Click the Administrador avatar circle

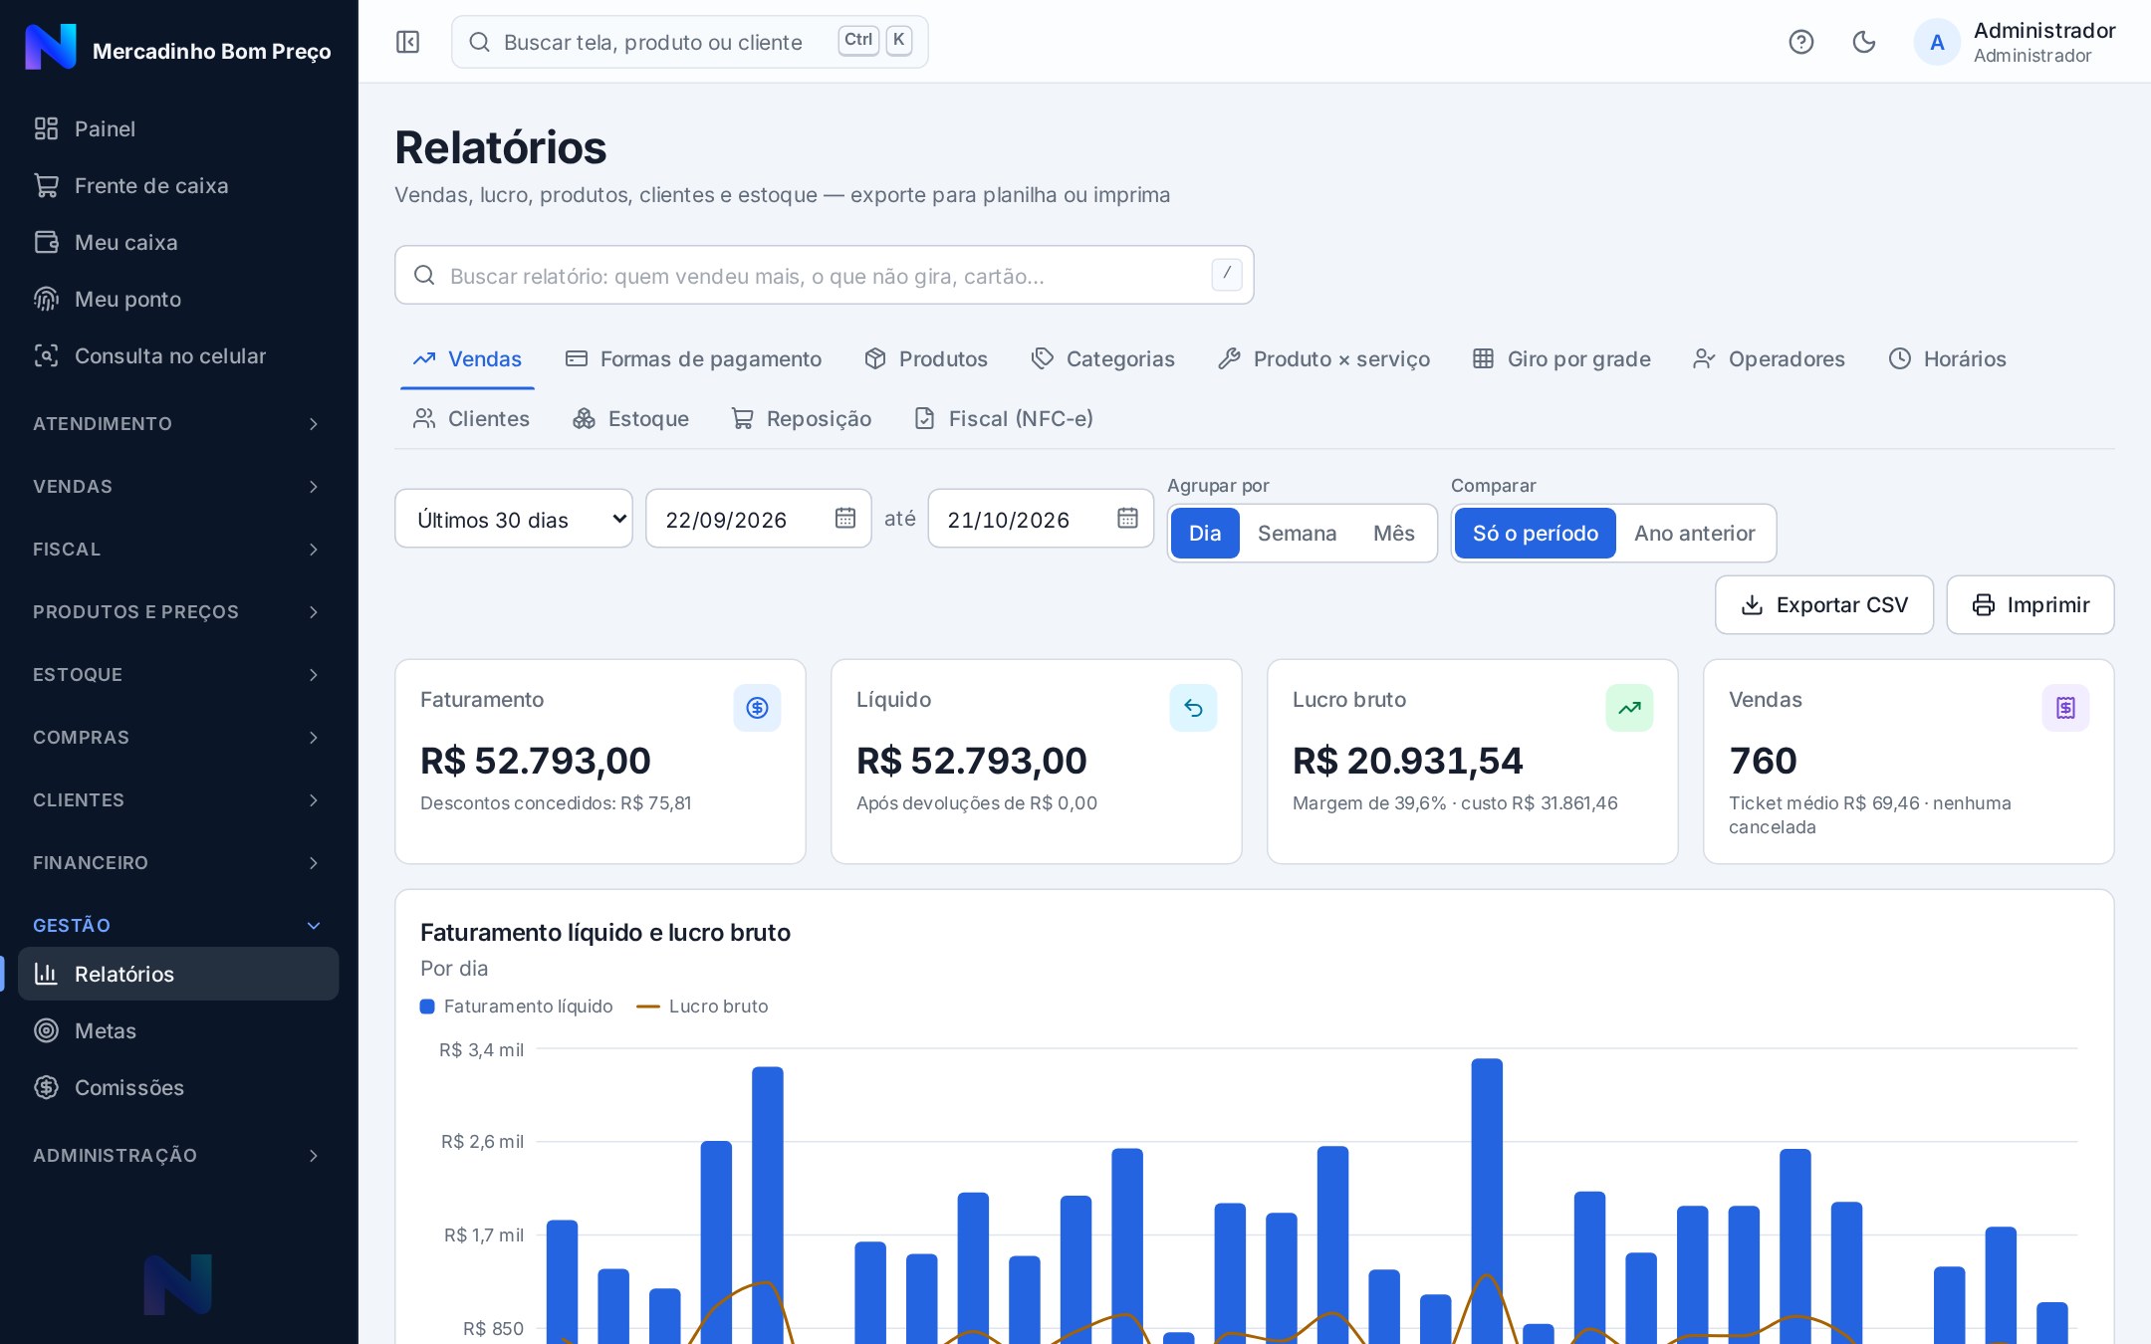[x=1936, y=42]
